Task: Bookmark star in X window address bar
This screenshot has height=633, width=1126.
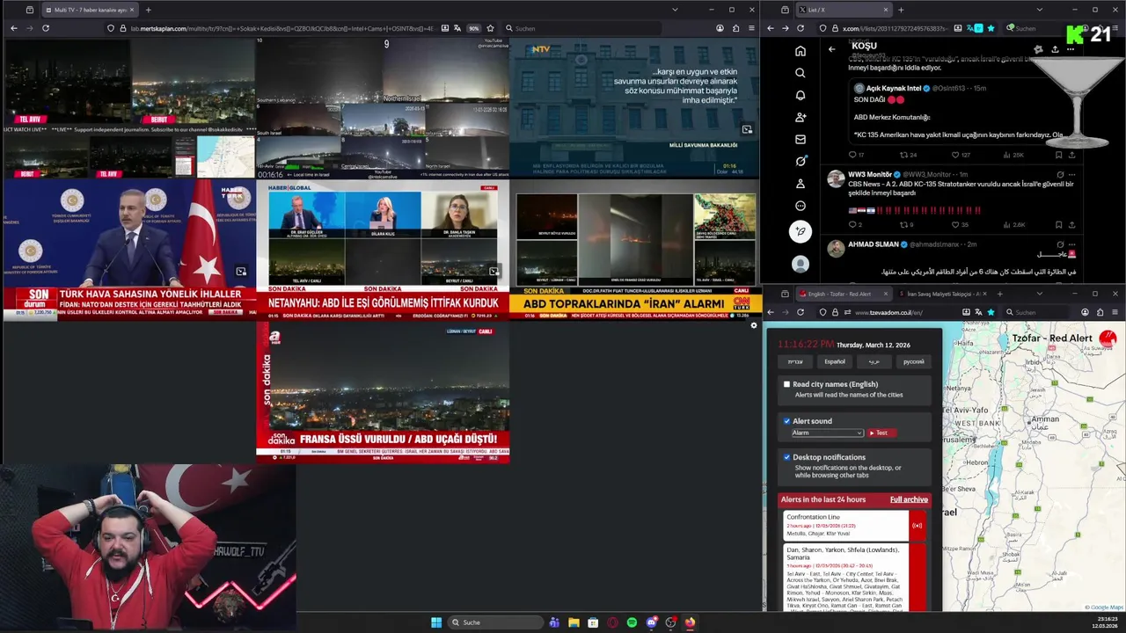Action: (991, 28)
